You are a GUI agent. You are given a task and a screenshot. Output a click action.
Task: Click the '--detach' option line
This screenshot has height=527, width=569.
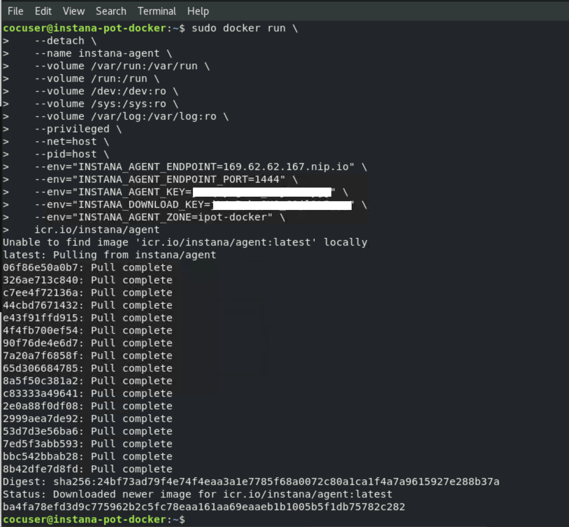click(x=65, y=41)
